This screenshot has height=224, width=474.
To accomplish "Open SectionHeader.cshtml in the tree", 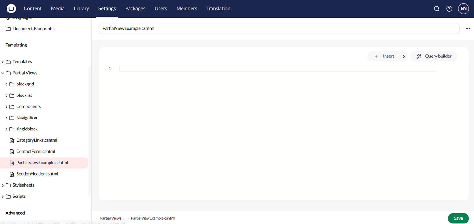I will coord(37,174).
